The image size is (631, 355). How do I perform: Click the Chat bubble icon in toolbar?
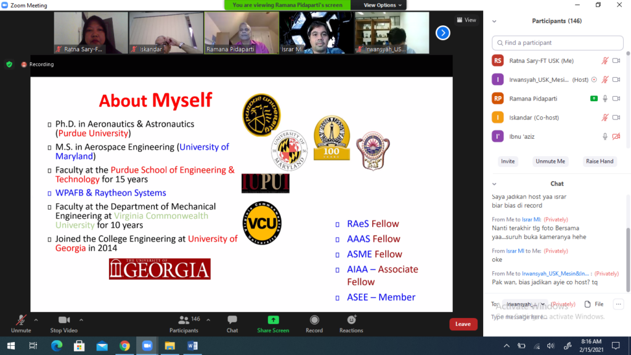(x=232, y=320)
